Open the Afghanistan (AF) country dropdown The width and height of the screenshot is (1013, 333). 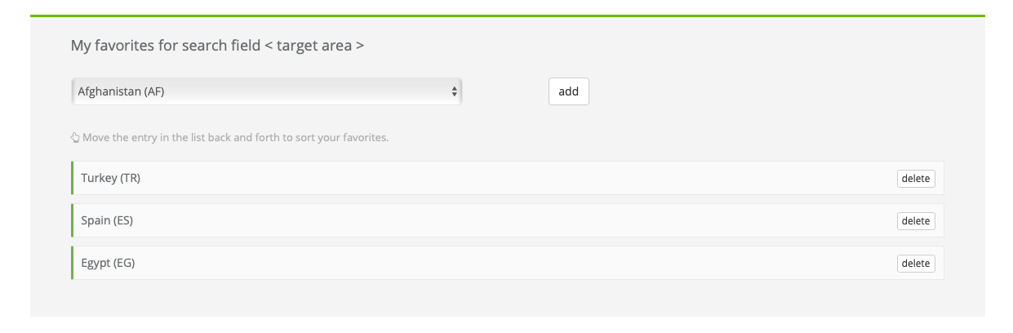click(x=266, y=91)
